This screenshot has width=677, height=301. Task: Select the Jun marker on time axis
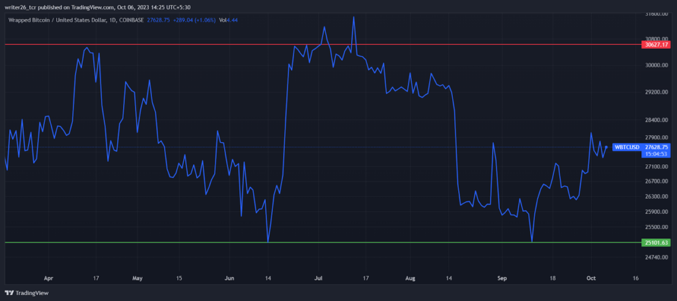coord(229,278)
